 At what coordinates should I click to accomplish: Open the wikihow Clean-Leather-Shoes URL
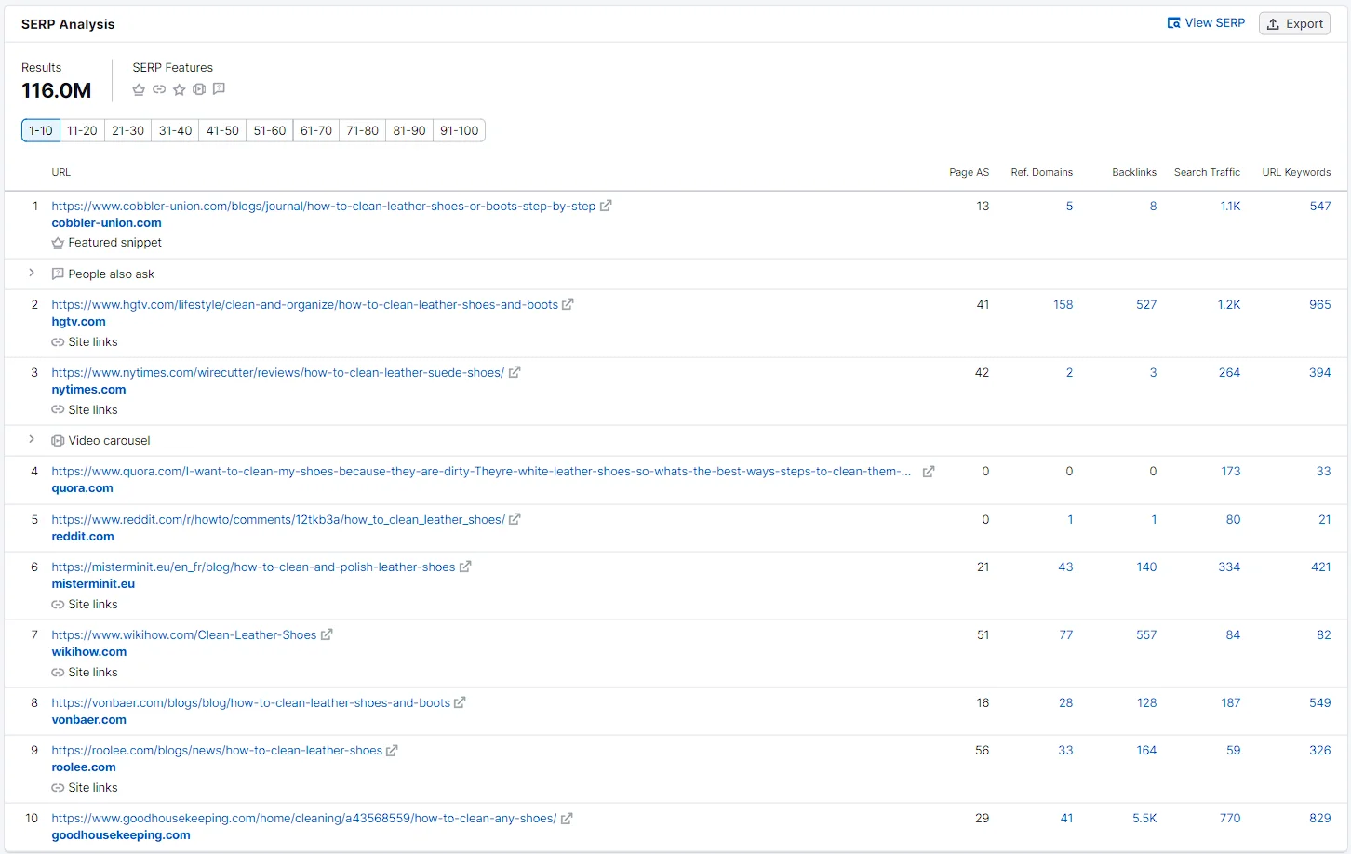184,635
